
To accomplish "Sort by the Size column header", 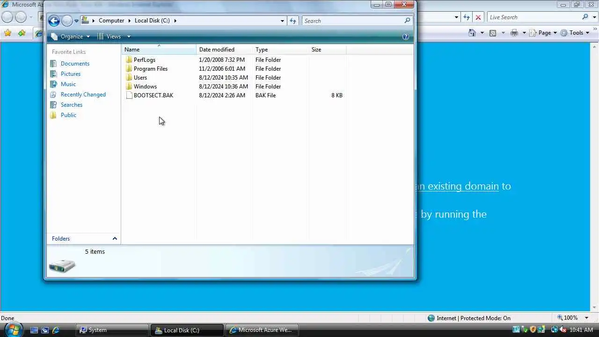I will pyautogui.click(x=328, y=50).
